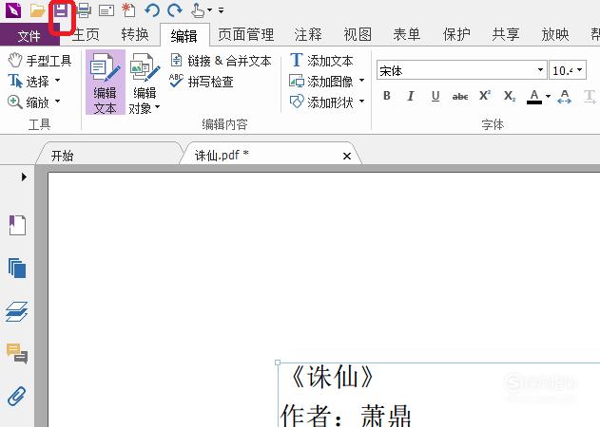
Task: Open the attachments paperclip panel
Action: click(x=17, y=396)
